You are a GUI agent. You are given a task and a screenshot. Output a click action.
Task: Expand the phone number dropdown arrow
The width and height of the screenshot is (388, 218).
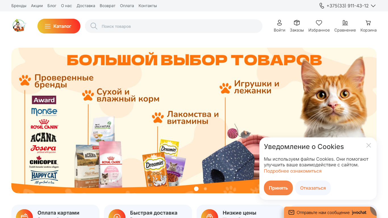click(373, 6)
